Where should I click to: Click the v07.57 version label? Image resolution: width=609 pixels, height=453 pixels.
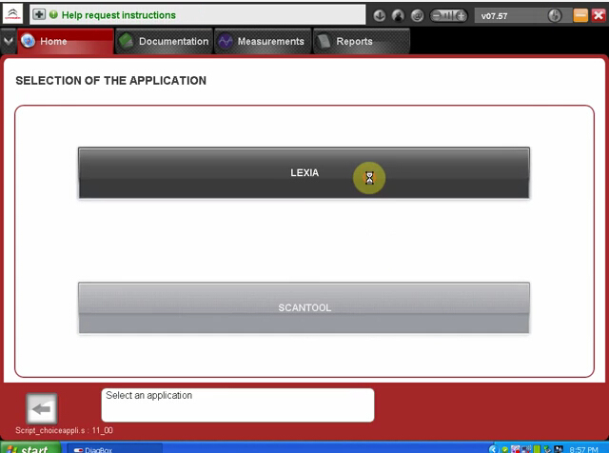click(494, 16)
